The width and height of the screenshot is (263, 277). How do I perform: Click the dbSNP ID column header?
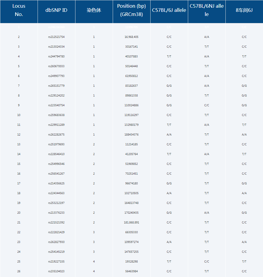click(56, 10)
